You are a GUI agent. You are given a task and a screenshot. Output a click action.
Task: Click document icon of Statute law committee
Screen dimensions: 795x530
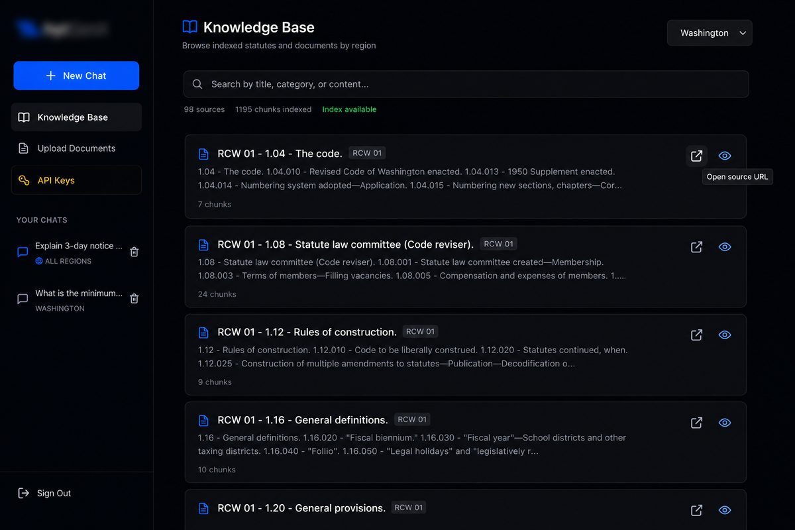(x=204, y=244)
